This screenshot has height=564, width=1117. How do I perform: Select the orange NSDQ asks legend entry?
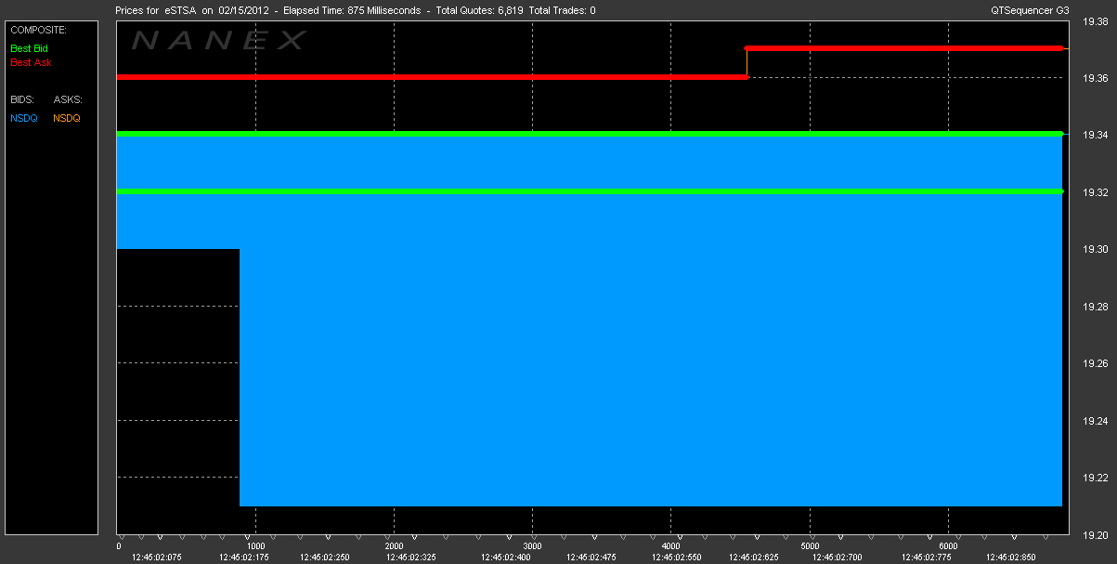pos(67,118)
